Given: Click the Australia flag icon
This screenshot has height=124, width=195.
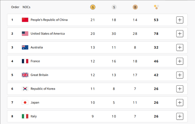Looking at the screenshot, I should 25,48.
